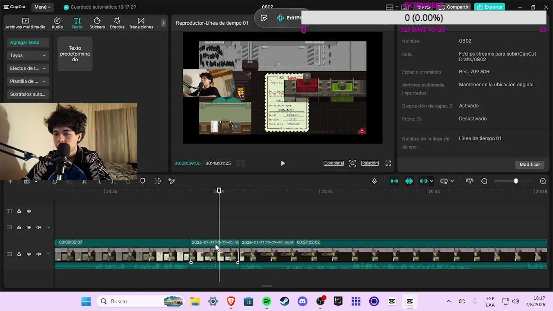Lock the main video track

point(19,254)
